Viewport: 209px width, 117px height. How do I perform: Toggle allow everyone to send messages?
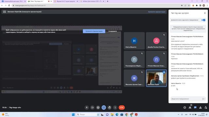[x=203, y=20]
